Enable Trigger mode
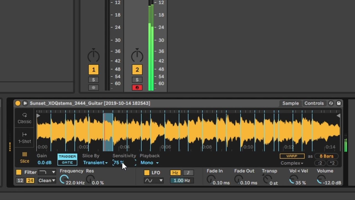 point(67,157)
